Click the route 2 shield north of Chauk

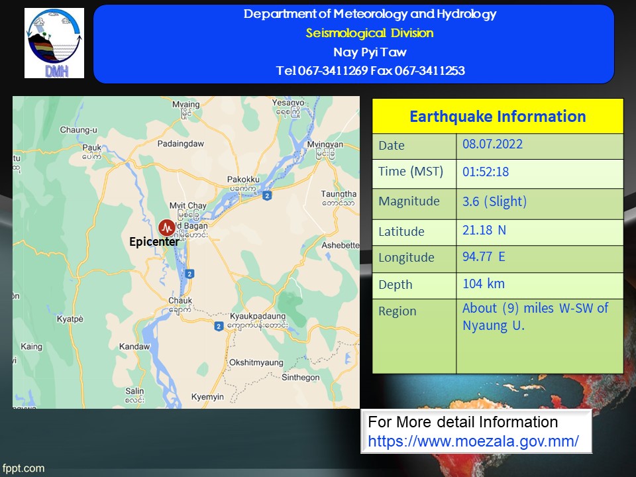(x=189, y=274)
